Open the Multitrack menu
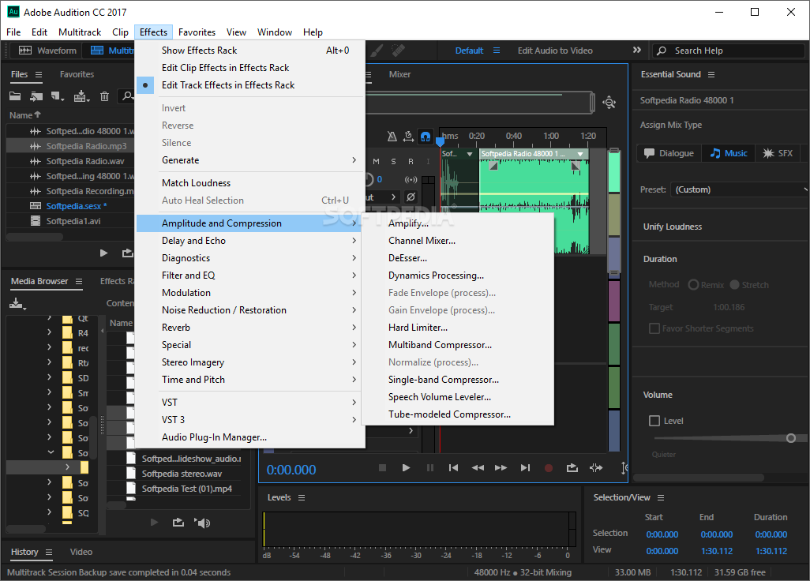810x581 pixels. 80,32
